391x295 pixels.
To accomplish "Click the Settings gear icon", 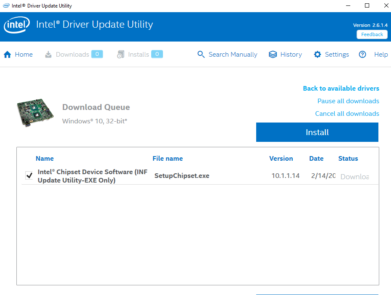I will tap(318, 54).
